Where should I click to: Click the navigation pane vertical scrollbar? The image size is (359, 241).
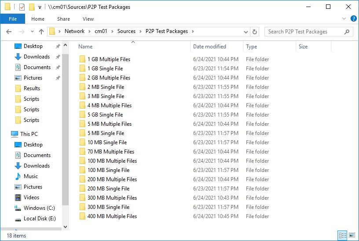click(66, 132)
